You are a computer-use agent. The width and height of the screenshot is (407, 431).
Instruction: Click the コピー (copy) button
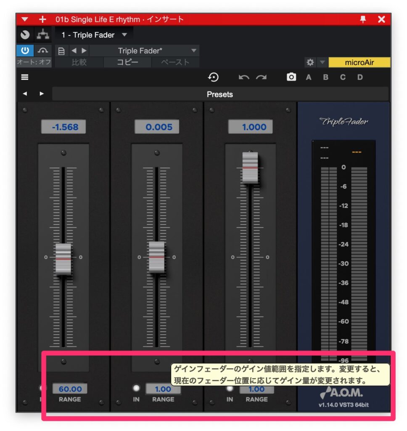(127, 62)
